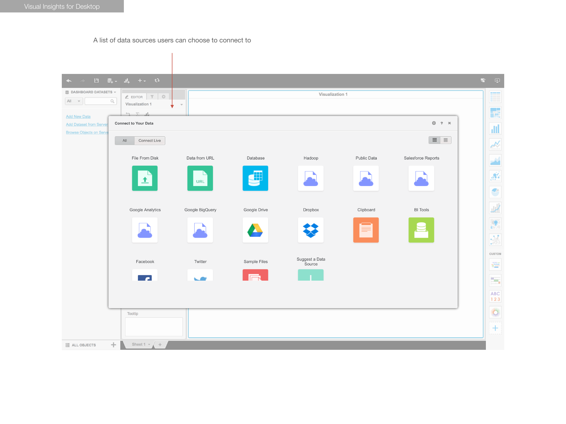The image size is (566, 424).
Task: Click the All Objects panel header
Action: (x=84, y=345)
